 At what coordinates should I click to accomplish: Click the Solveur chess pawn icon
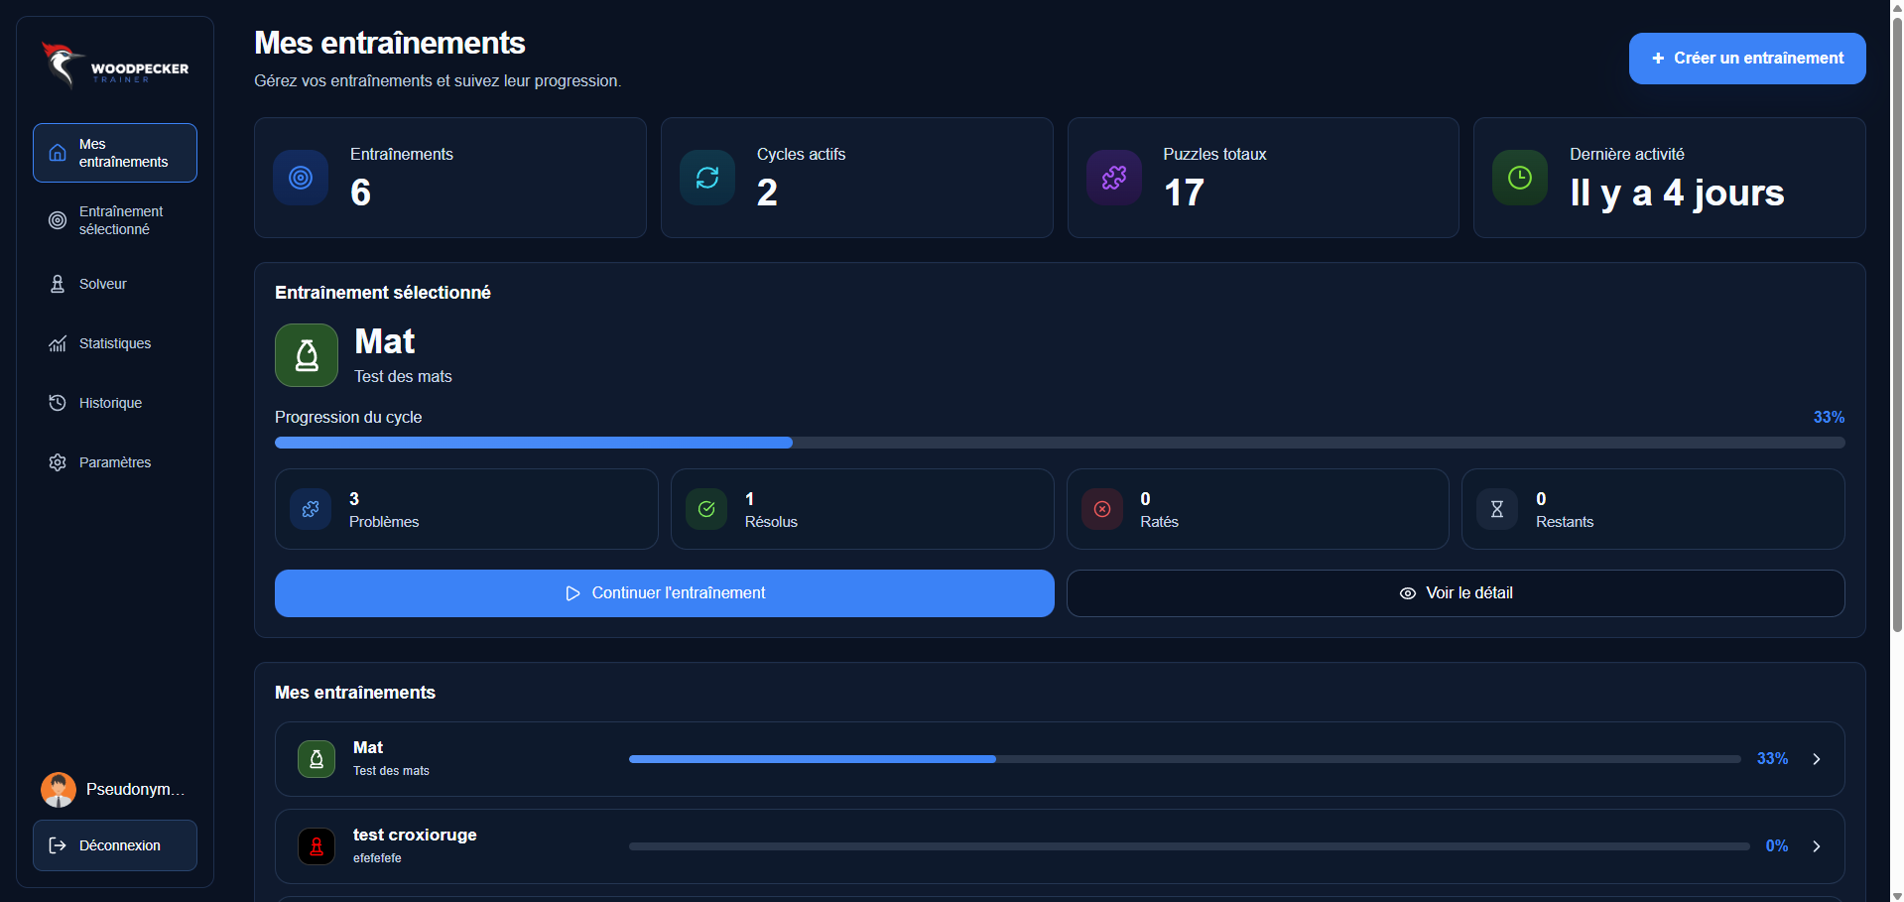58,284
